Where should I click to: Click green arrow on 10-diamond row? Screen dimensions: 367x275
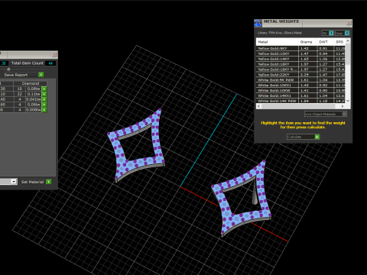[x=44, y=89]
